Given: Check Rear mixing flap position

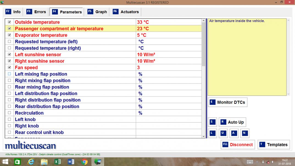Looking at the screenshot, I should pyautogui.click(x=9, y=87).
